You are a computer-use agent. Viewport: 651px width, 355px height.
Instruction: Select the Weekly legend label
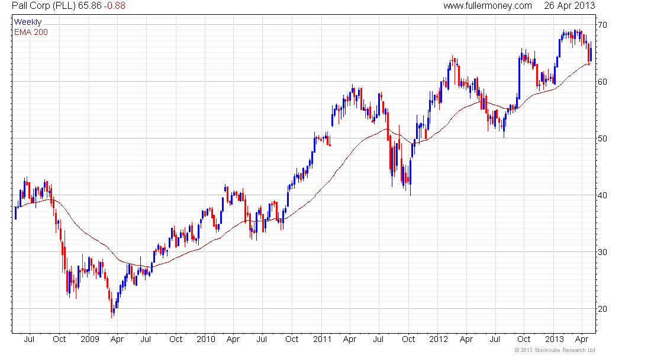pos(27,22)
